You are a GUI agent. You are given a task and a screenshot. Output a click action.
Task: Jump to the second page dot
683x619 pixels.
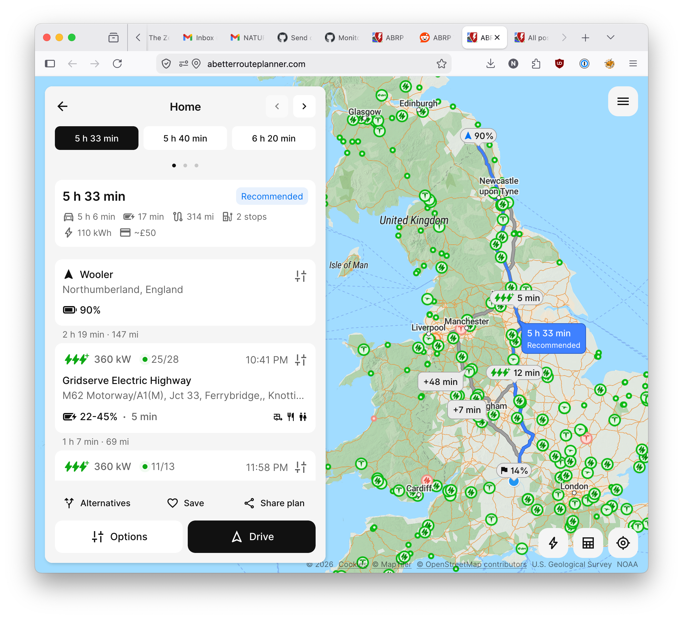(x=185, y=166)
